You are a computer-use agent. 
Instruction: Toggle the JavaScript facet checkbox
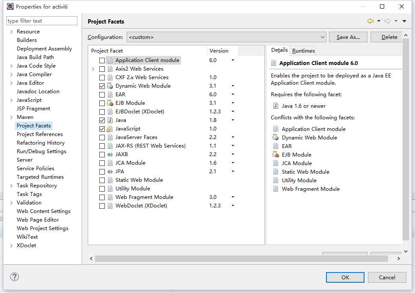[x=102, y=129]
